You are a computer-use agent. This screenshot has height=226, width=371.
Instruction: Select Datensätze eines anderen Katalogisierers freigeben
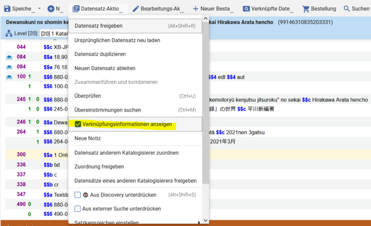click(135, 180)
